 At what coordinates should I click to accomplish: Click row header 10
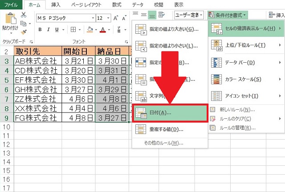click(7, 127)
